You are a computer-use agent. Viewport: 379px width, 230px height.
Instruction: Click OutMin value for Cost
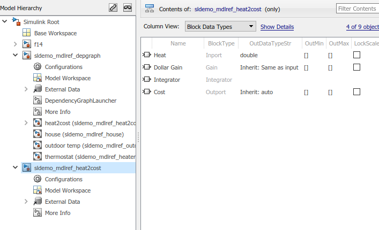306,93
